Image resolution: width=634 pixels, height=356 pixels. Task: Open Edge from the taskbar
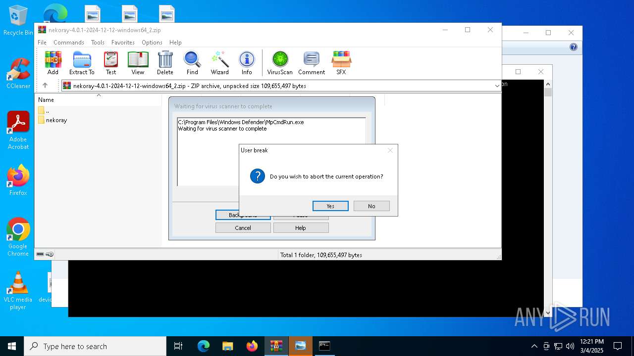[204, 346]
